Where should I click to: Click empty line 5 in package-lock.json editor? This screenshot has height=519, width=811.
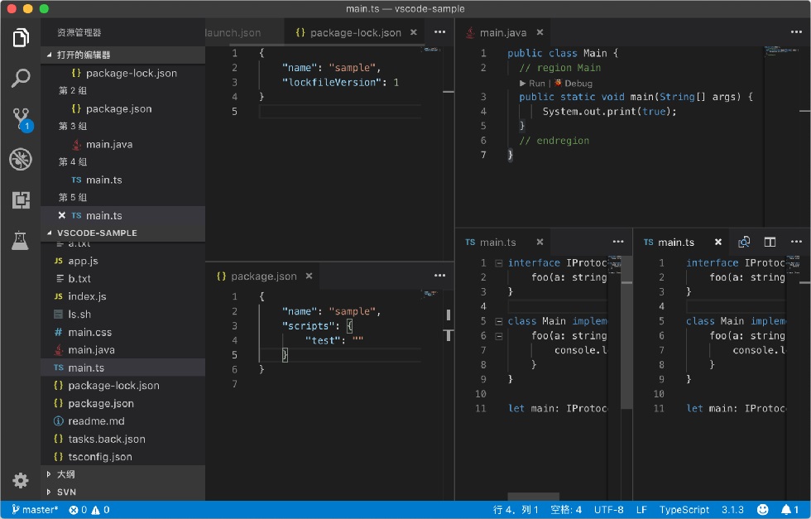click(340, 111)
